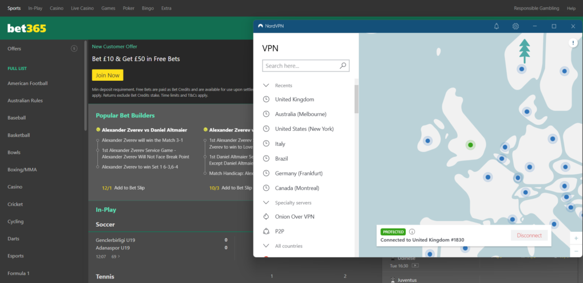Select Boxing/MMA in sports list
Screen dimensions: 583x283
click(22, 170)
